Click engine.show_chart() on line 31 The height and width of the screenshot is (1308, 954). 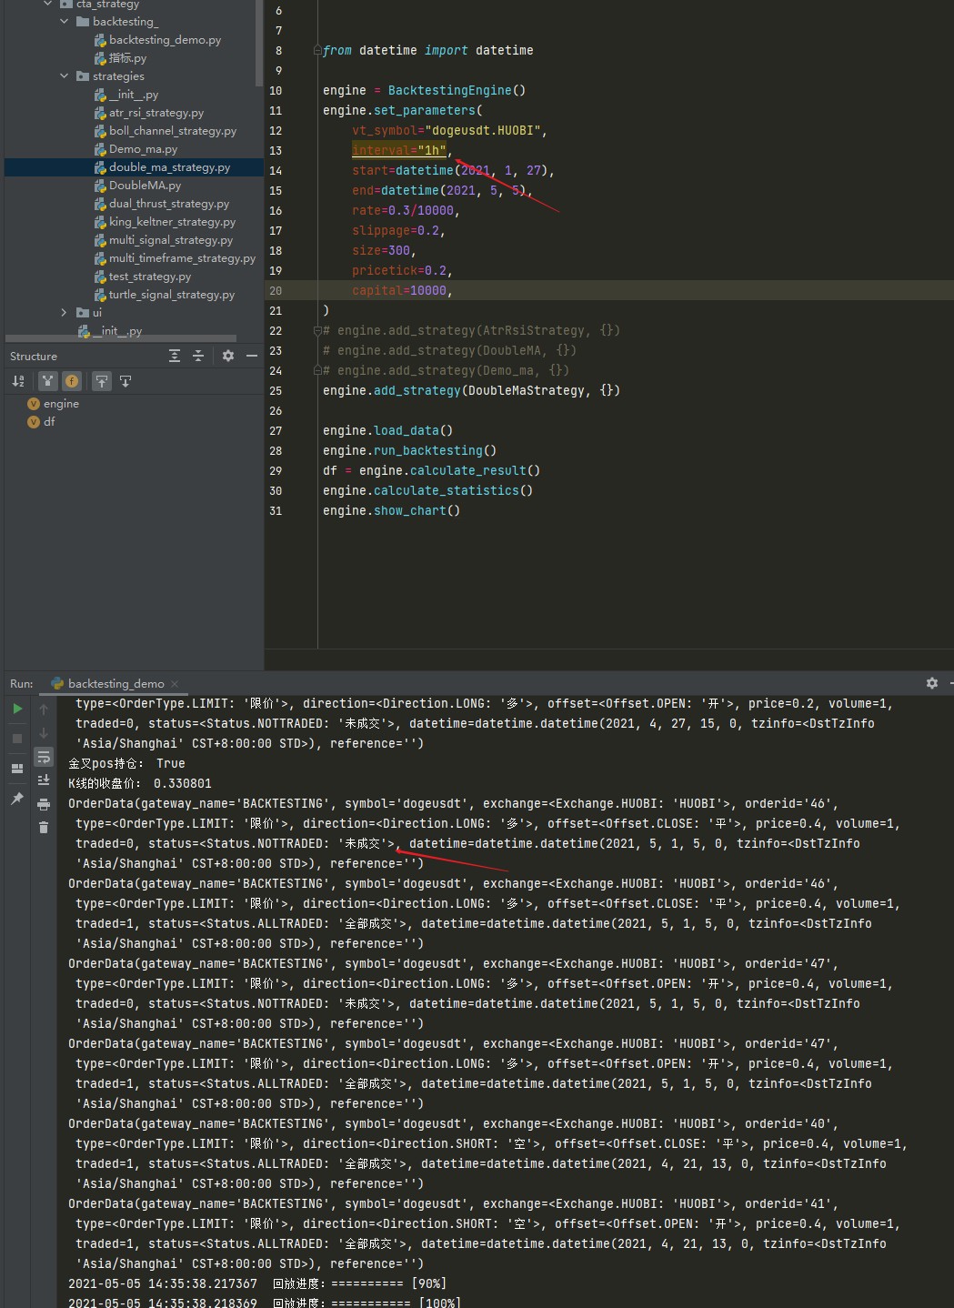tap(391, 510)
